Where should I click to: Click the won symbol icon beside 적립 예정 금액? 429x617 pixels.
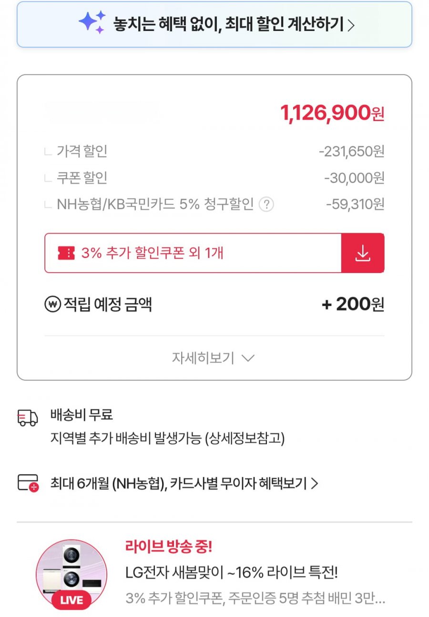coord(52,304)
